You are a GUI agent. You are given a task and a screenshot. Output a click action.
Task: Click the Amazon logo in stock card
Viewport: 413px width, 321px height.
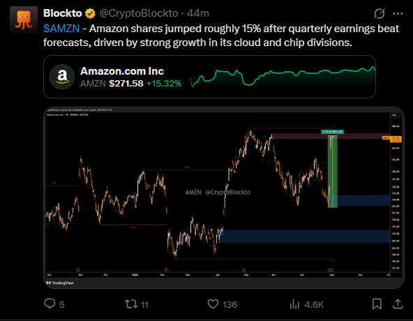click(x=62, y=77)
